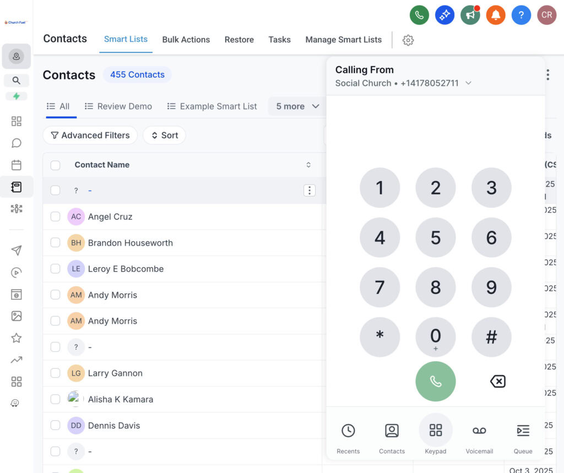Expand the 5 more smart lists dropdown
Screen dimensions: 564x473
tap(297, 106)
